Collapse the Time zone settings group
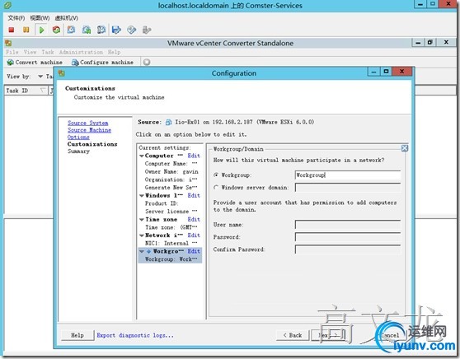This screenshot has height=359, width=460. 142,220
